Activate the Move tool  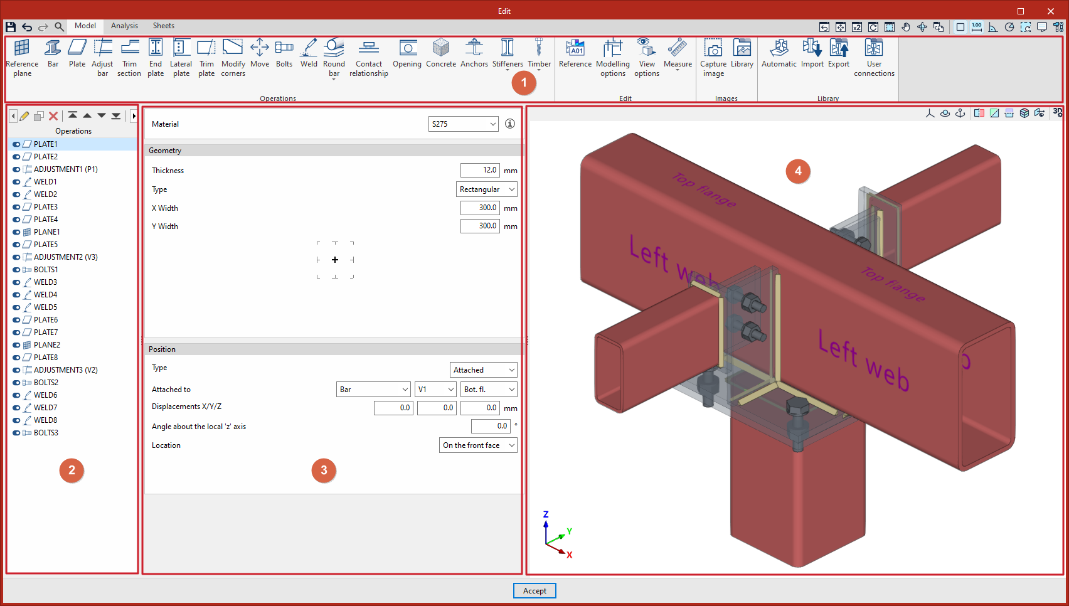point(260,53)
